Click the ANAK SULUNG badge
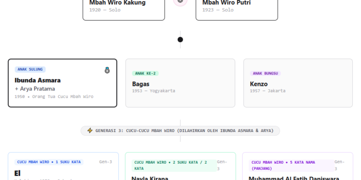Viewport: 361px width, 180px height. pyautogui.click(x=30, y=69)
